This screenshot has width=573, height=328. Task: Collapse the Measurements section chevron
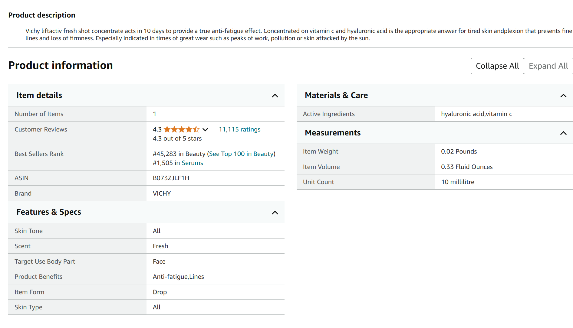tap(563, 133)
